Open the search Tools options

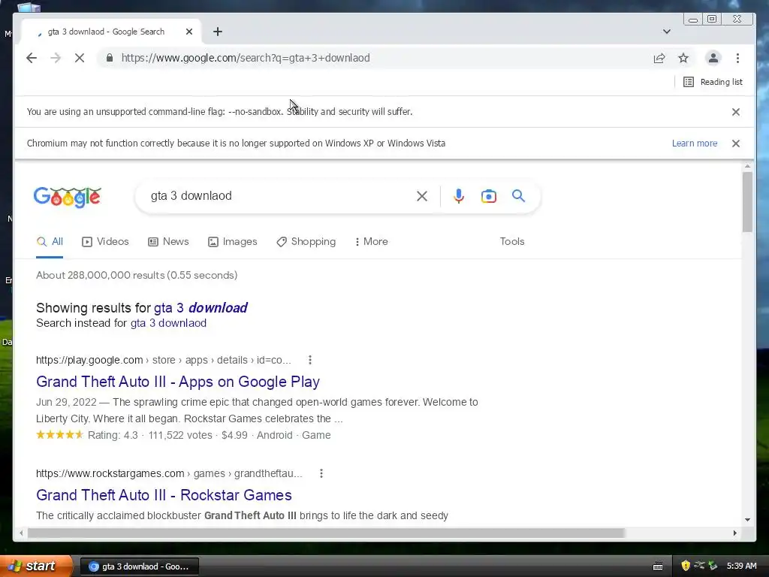point(512,241)
